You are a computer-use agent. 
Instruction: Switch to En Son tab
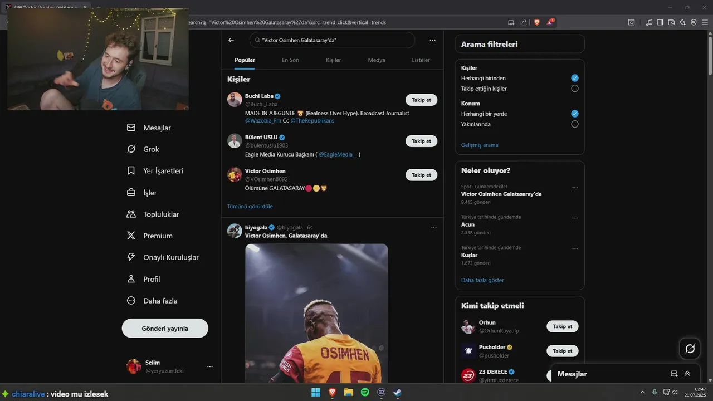point(290,60)
